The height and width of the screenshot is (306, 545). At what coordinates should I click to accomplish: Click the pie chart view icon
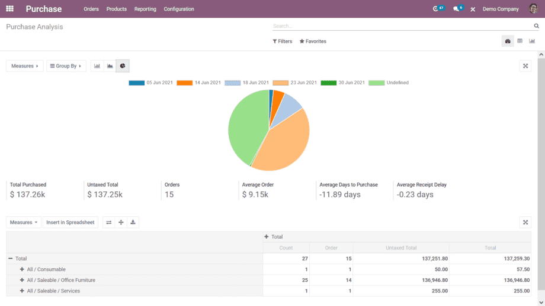(123, 66)
